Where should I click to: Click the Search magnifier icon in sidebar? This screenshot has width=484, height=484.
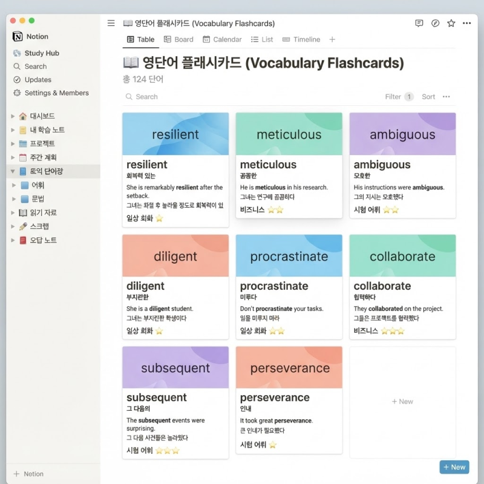[x=17, y=67]
